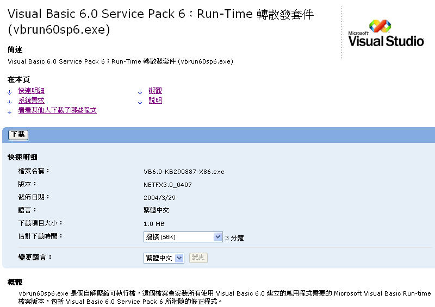Click down-arrow icon beside 快速明細
435x307 pixels.
[x=10, y=92]
